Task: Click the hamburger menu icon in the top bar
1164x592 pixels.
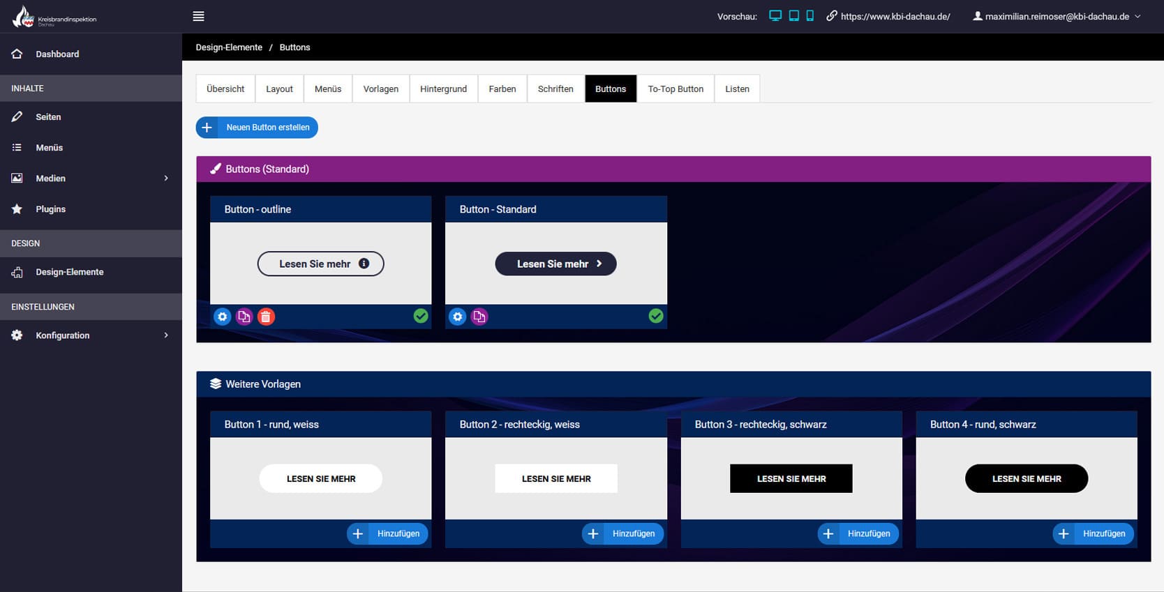Action: pos(198,16)
